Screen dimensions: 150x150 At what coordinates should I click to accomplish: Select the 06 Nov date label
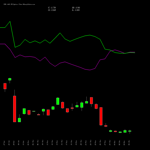[x=38, y=143]
